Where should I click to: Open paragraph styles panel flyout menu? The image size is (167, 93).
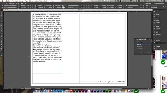tap(151, 39)
